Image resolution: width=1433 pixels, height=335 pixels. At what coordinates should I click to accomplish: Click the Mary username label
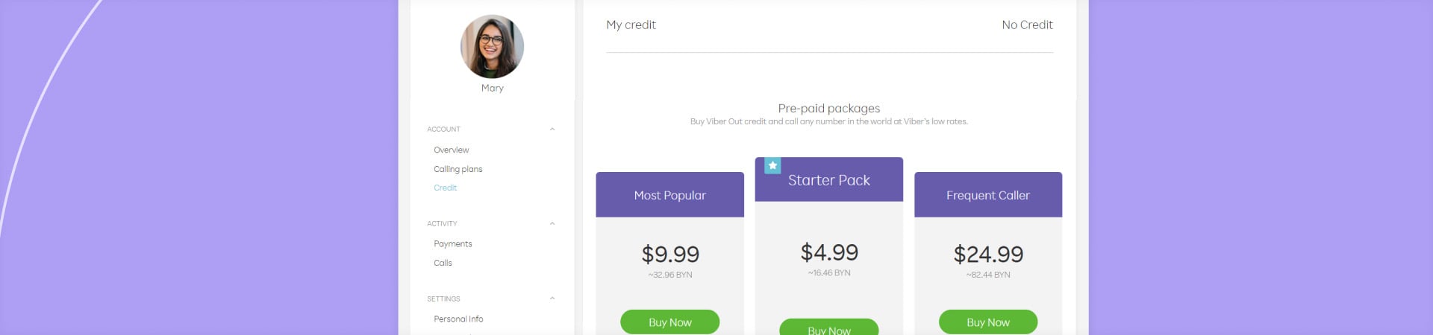[x=493, y=88]
